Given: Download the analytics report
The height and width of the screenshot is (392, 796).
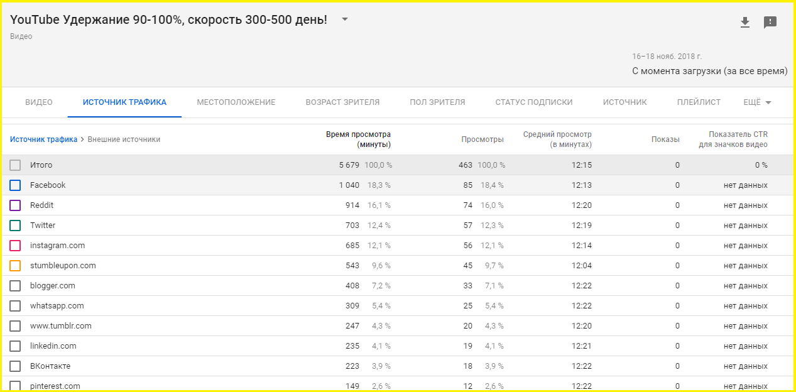Looking at the screenshot, I should point(745,23).
